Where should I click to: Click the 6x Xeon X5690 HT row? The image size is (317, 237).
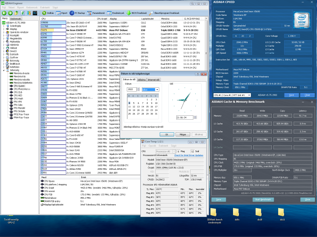point(122,30)
